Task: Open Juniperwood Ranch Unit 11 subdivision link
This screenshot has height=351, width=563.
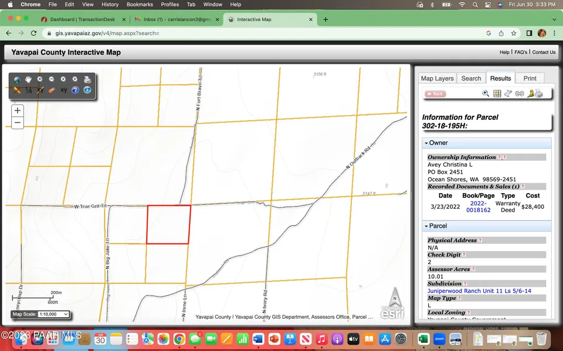Action: pos(479,291)
